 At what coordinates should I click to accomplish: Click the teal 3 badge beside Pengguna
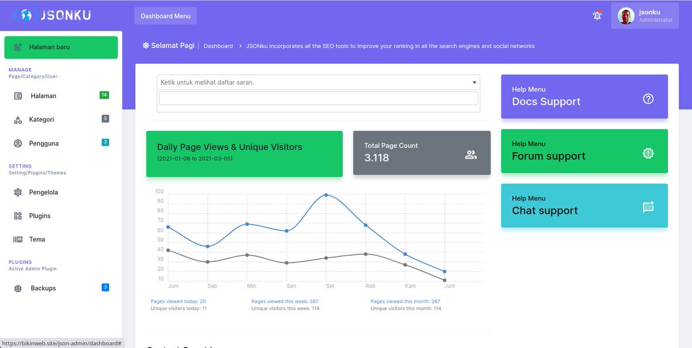click(105, 142)
